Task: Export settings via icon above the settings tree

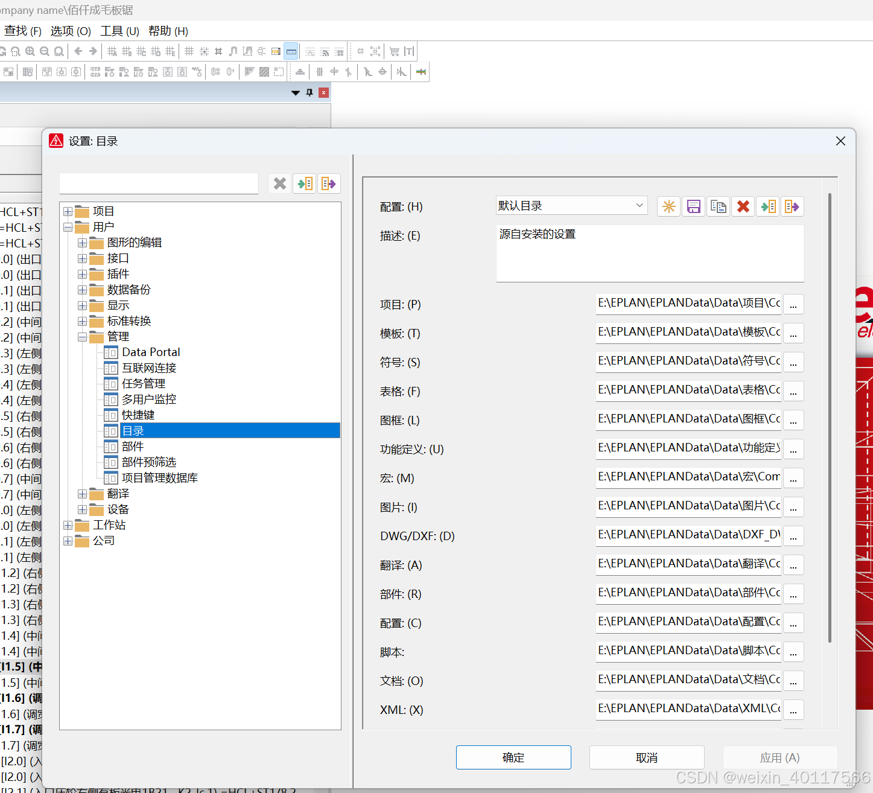Action: coord(329,183)
